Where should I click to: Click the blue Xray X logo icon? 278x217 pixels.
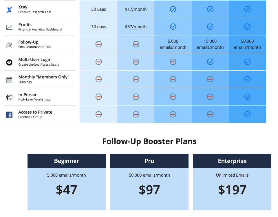9,10
